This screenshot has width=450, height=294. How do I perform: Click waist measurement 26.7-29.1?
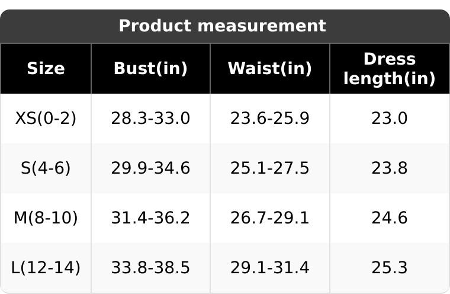point(269,218)
